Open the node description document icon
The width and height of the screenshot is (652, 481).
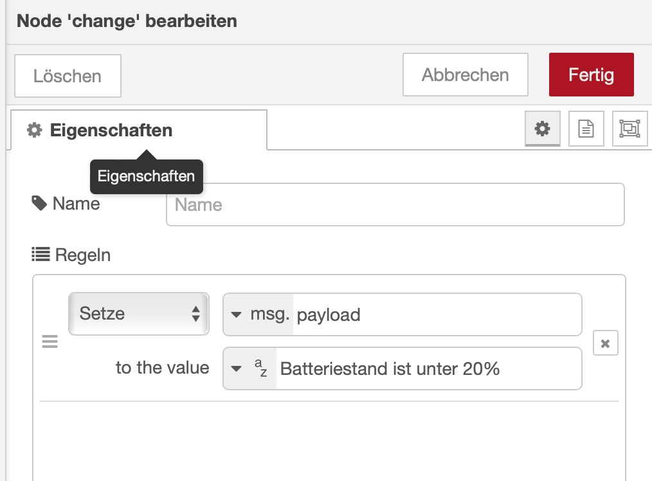tap(586, 129)
